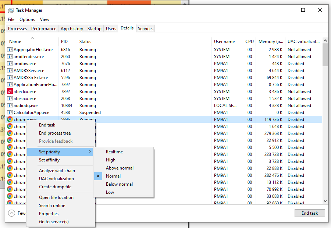Select Normal priority radio option
The height and width of the screenshot is (228, 331).
(x=113, y=176)
